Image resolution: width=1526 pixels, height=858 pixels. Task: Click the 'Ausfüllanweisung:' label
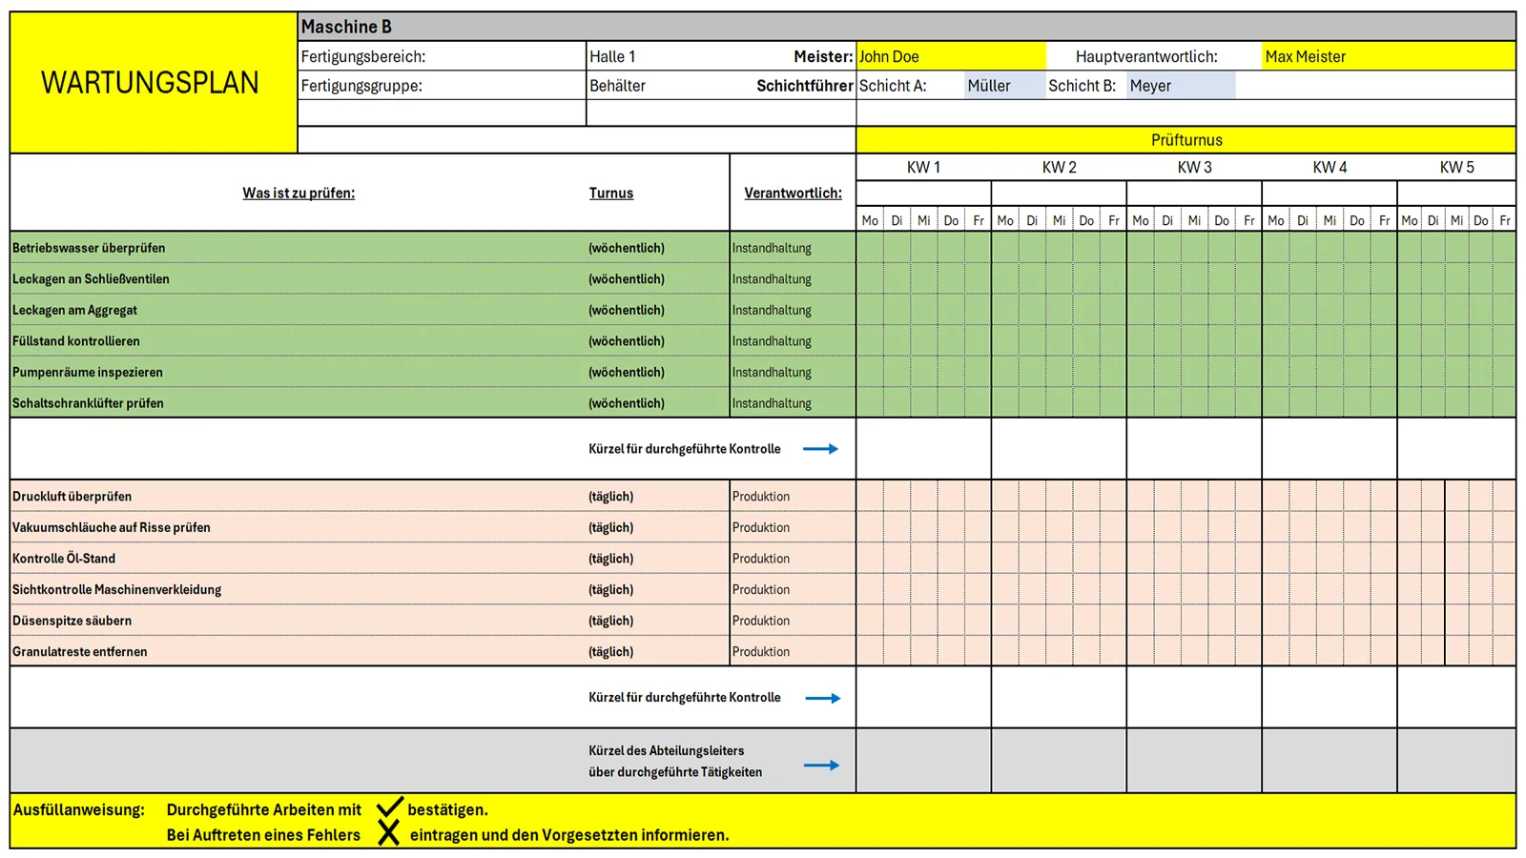click(79, 809)
